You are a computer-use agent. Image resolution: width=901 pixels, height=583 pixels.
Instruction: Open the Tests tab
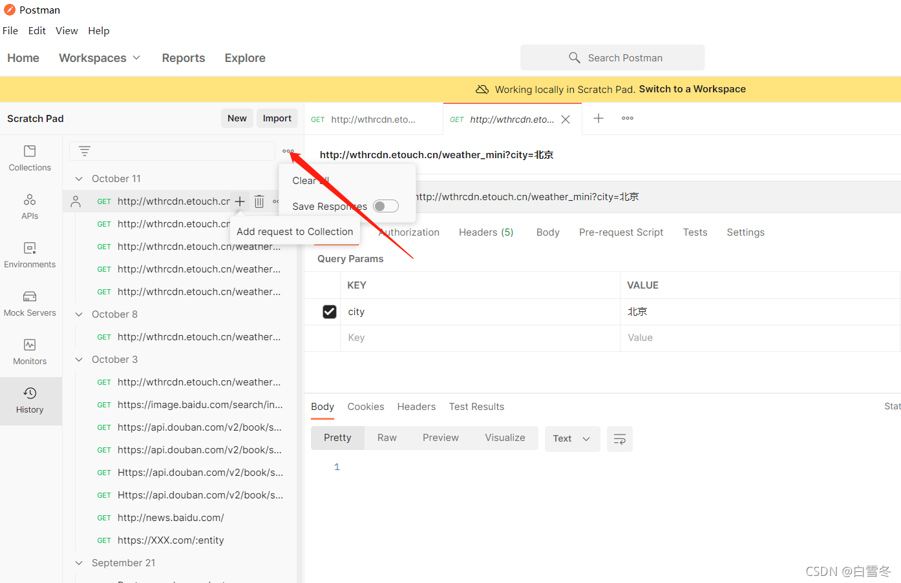[x=695, y=232]
